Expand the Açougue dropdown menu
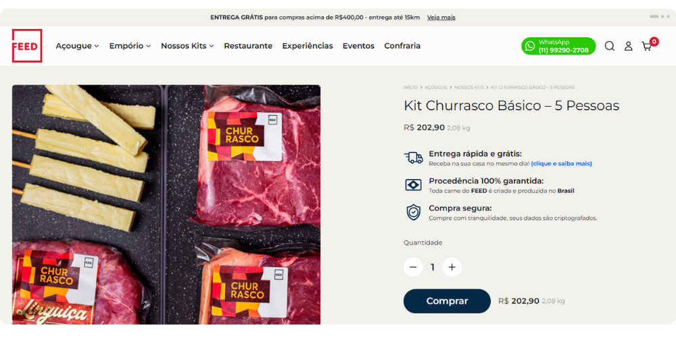This screenshot has width=676, height=338. click(77, 46)
